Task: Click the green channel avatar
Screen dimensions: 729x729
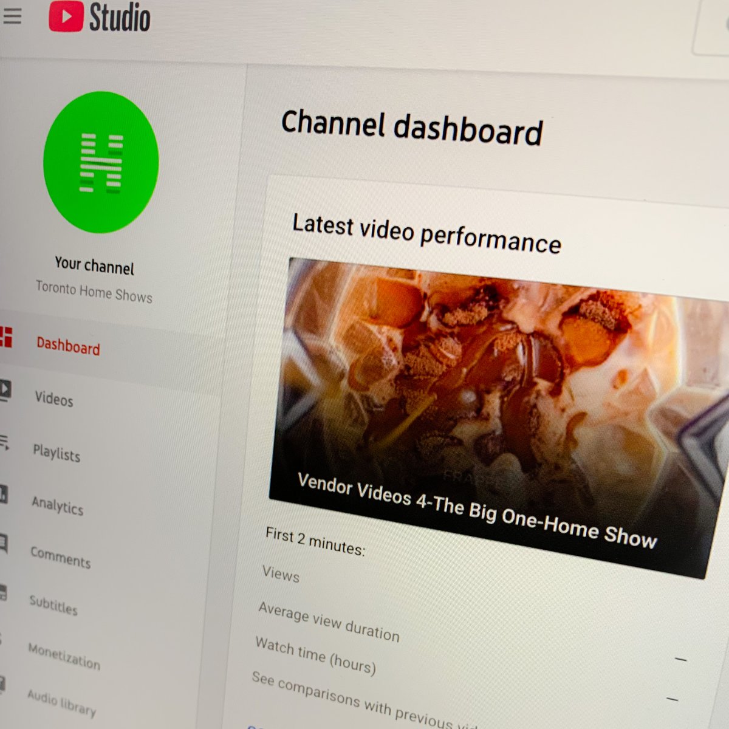Action: pos(101,162)
